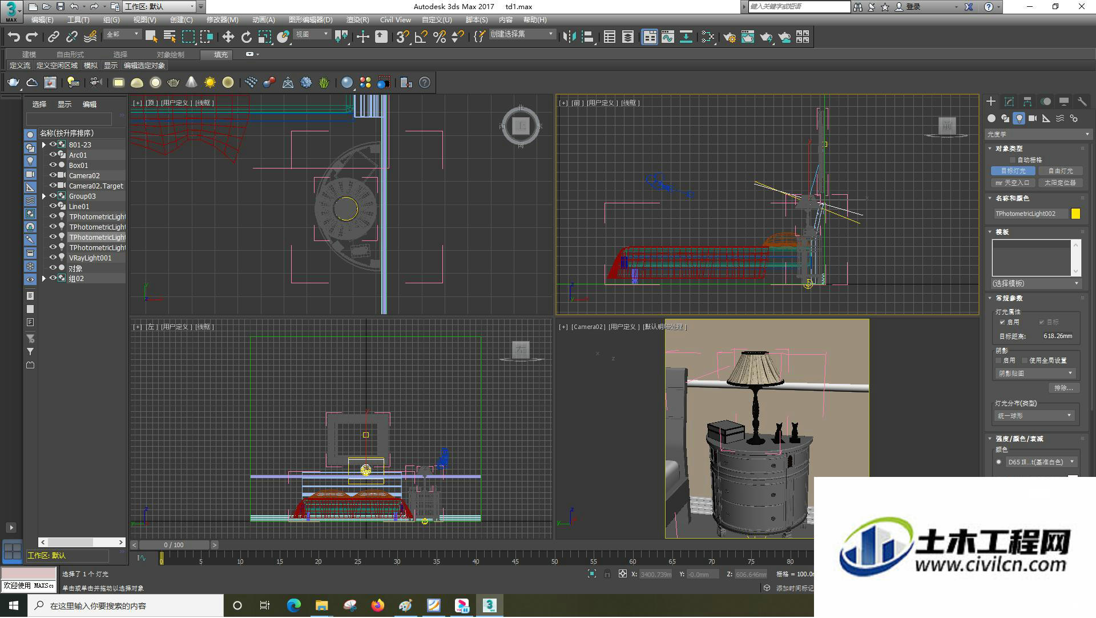Open the yellow object color swatch
The height and width of the screenshot is (618, 1096).
(x=1075, y=214)
